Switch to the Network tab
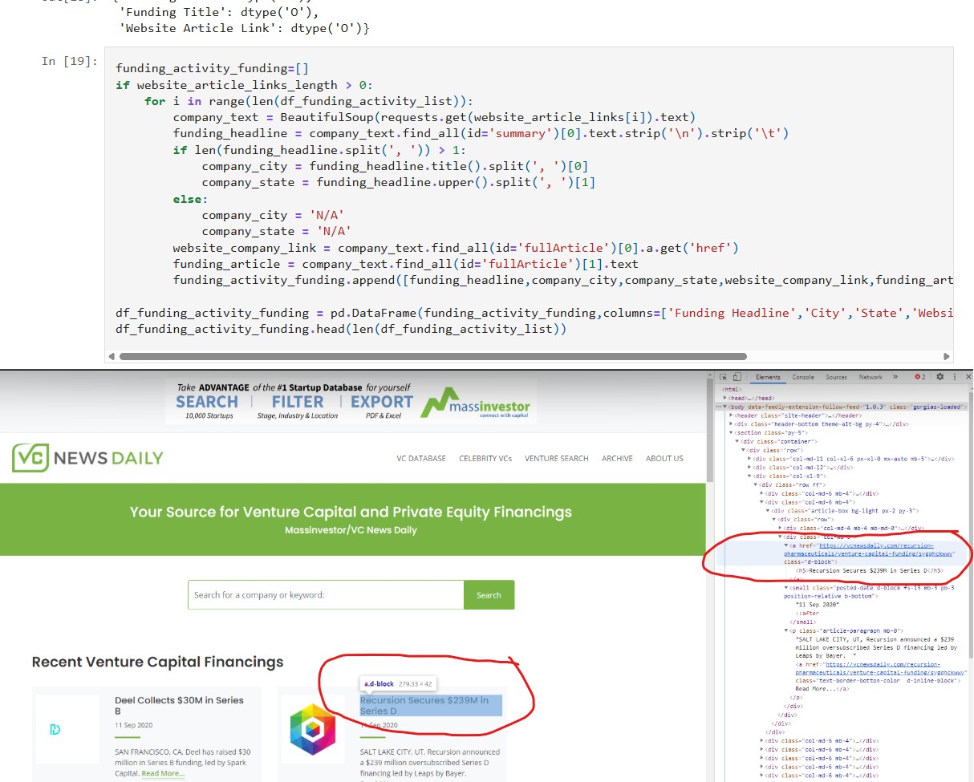974x782 pixels. [x=871, y=377]
